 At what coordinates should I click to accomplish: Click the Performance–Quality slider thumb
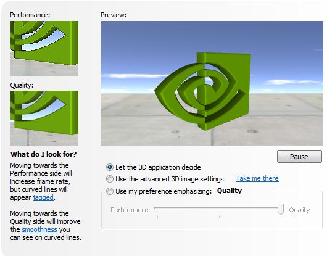click(x=281, y=209)
